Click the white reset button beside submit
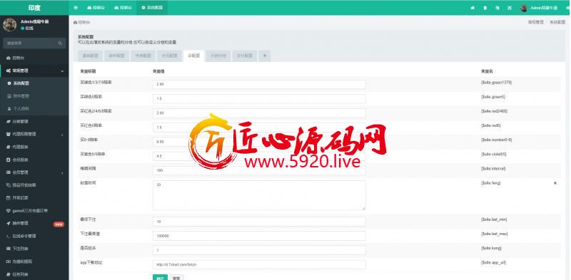 [x=176, y=277]
